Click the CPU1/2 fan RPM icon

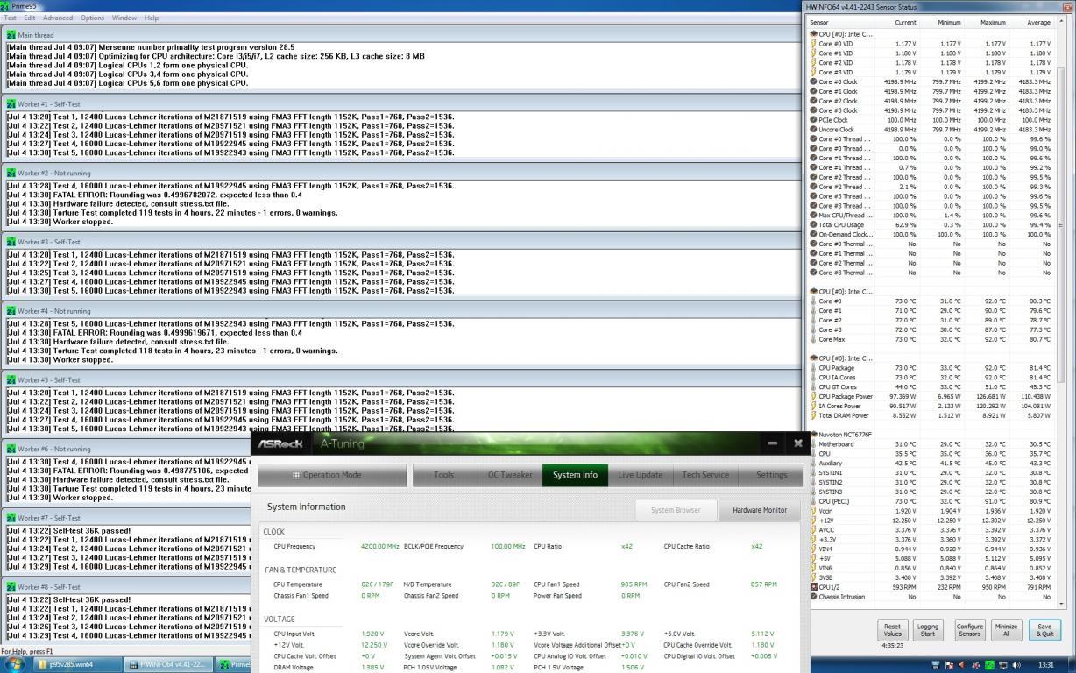[813, 587]
